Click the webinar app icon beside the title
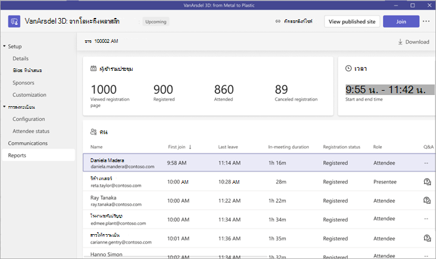This screenshot has width=436, height=259. point(14,21)
